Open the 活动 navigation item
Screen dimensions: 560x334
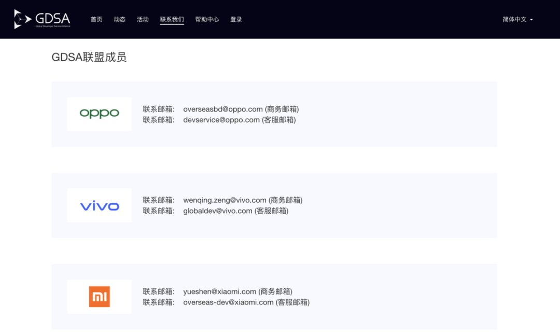coord(143,20)
